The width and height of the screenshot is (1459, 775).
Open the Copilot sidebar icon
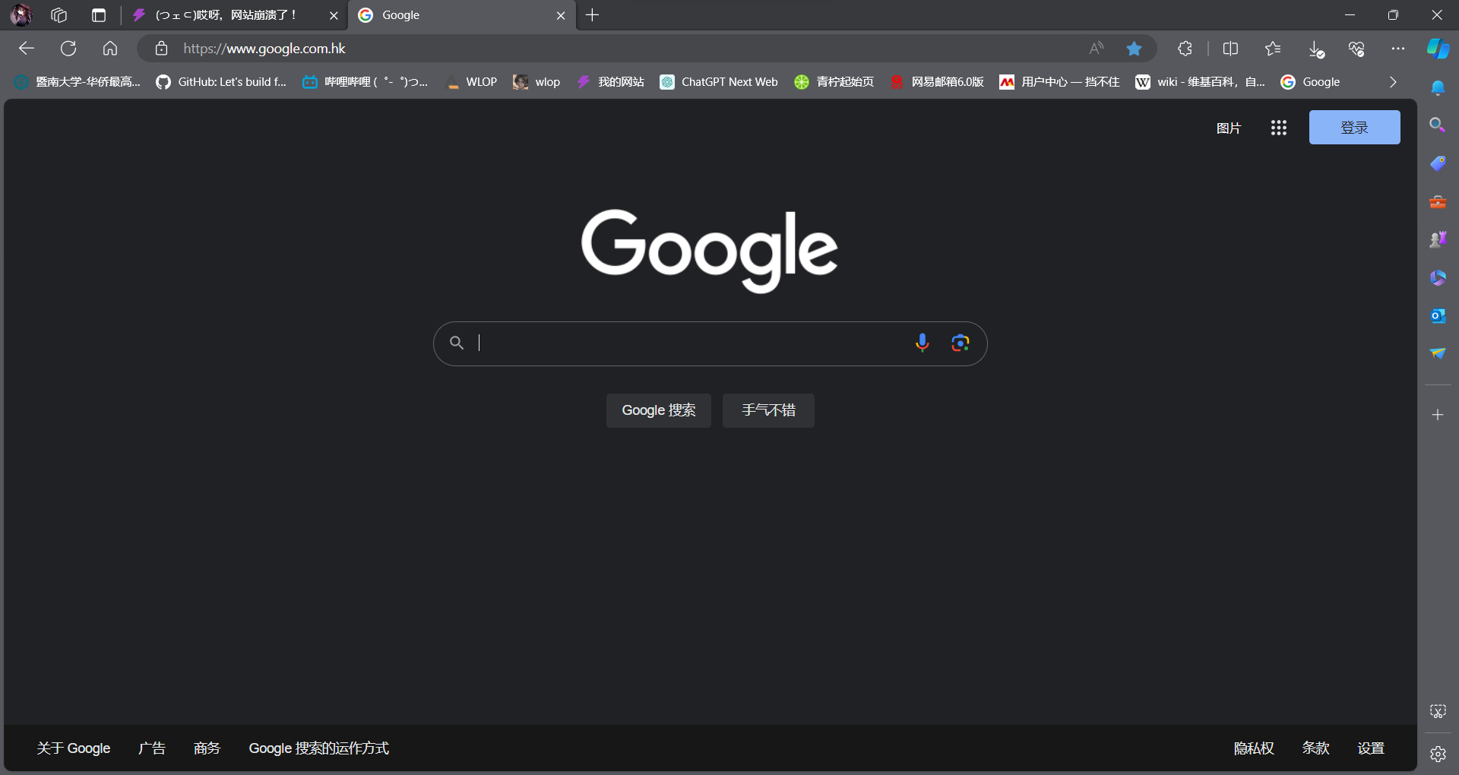tap(1438, 49)
